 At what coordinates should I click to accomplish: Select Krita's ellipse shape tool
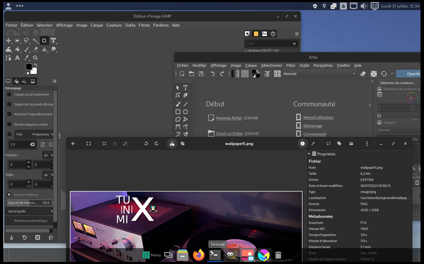[185, 112]
